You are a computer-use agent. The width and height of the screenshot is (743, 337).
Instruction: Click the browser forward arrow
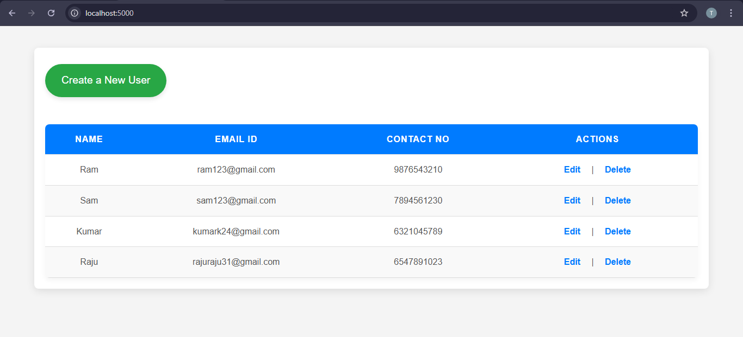32,13
